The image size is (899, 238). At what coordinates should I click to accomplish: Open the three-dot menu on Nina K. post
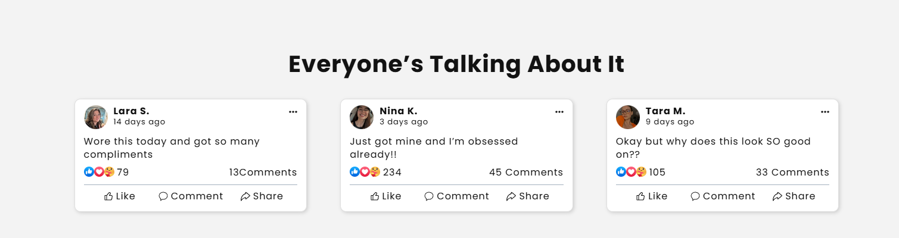559,112
